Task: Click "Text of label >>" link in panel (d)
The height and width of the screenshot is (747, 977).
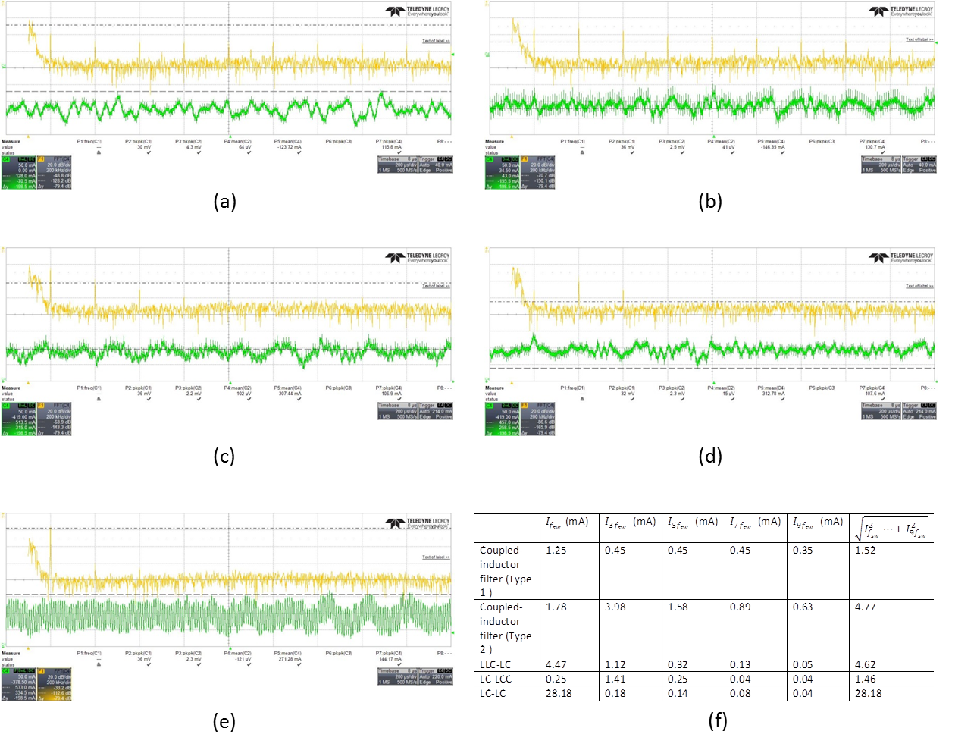Action: coord(919,286)
